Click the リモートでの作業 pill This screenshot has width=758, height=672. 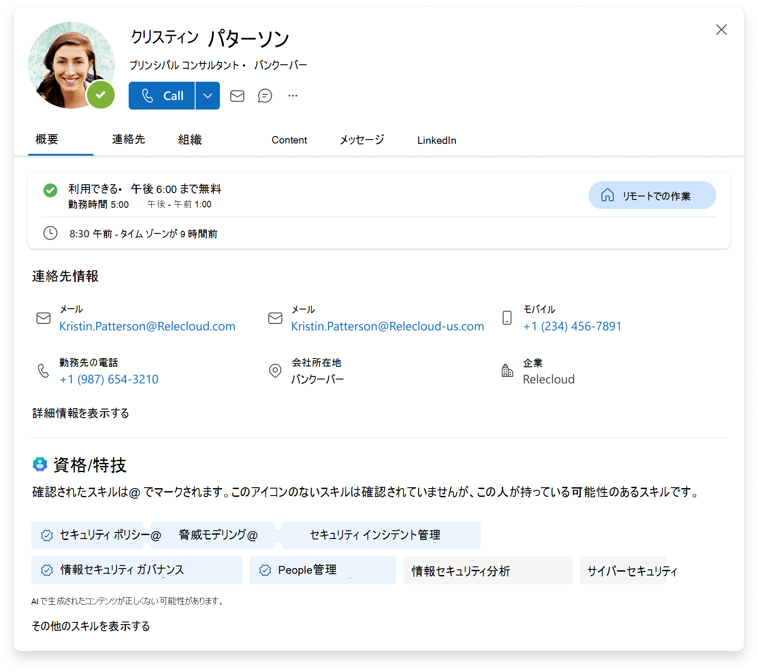[x=652, y=195]
